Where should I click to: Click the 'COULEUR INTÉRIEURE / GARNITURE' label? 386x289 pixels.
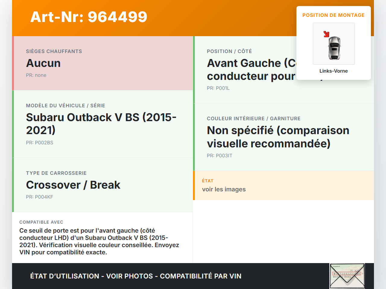click(x=254, y=119)
